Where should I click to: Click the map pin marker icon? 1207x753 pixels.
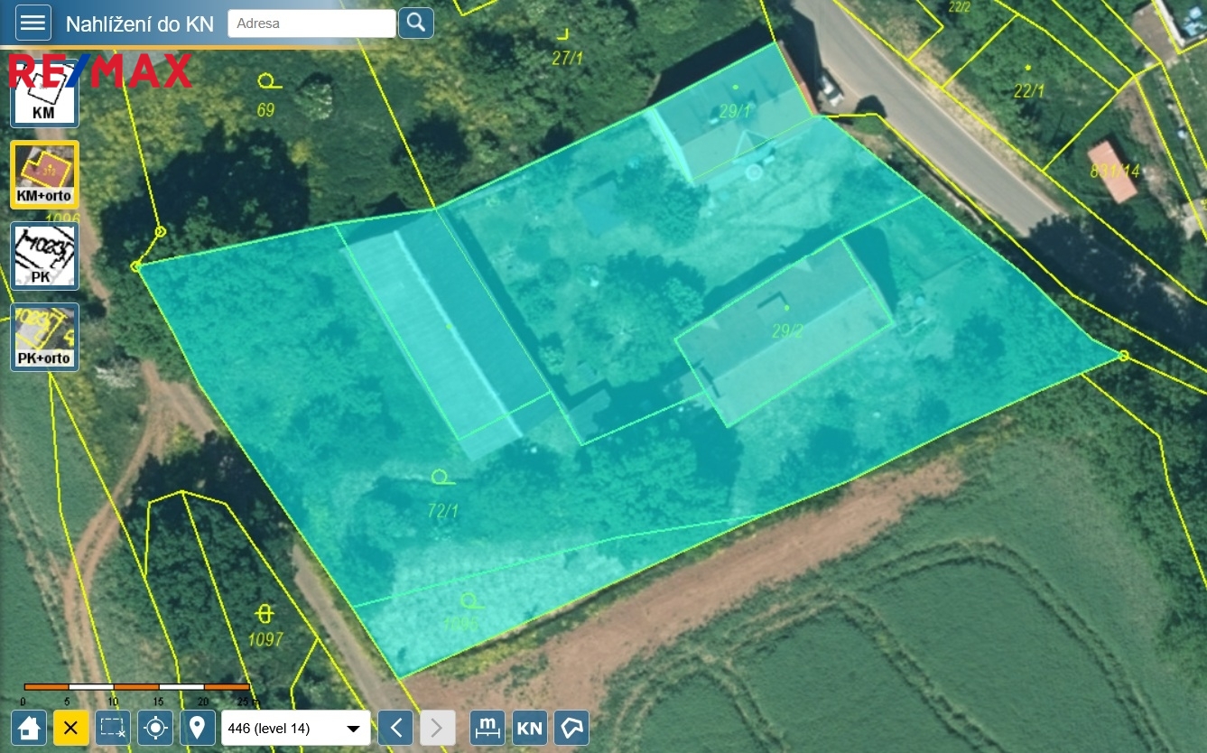[197, 728]
